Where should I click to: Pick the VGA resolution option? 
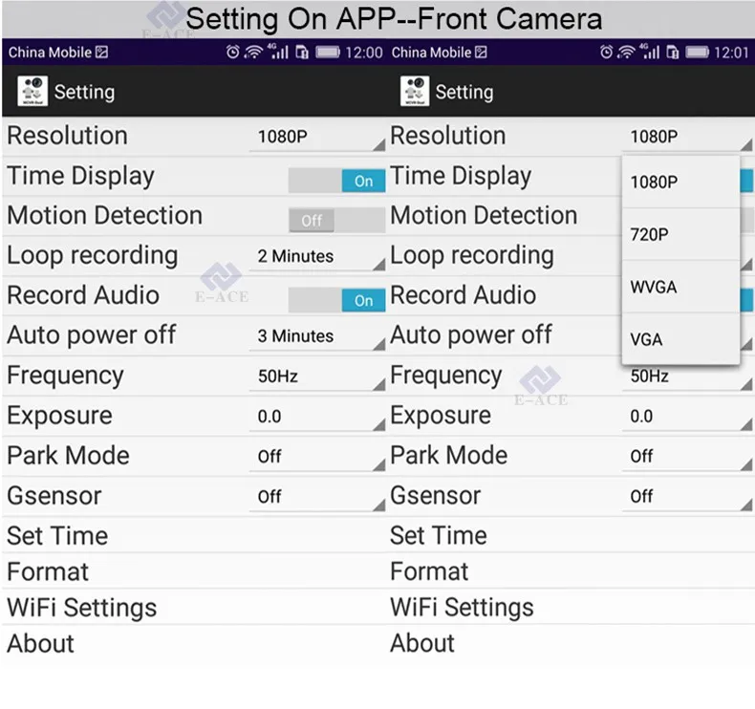coord(679,338)
